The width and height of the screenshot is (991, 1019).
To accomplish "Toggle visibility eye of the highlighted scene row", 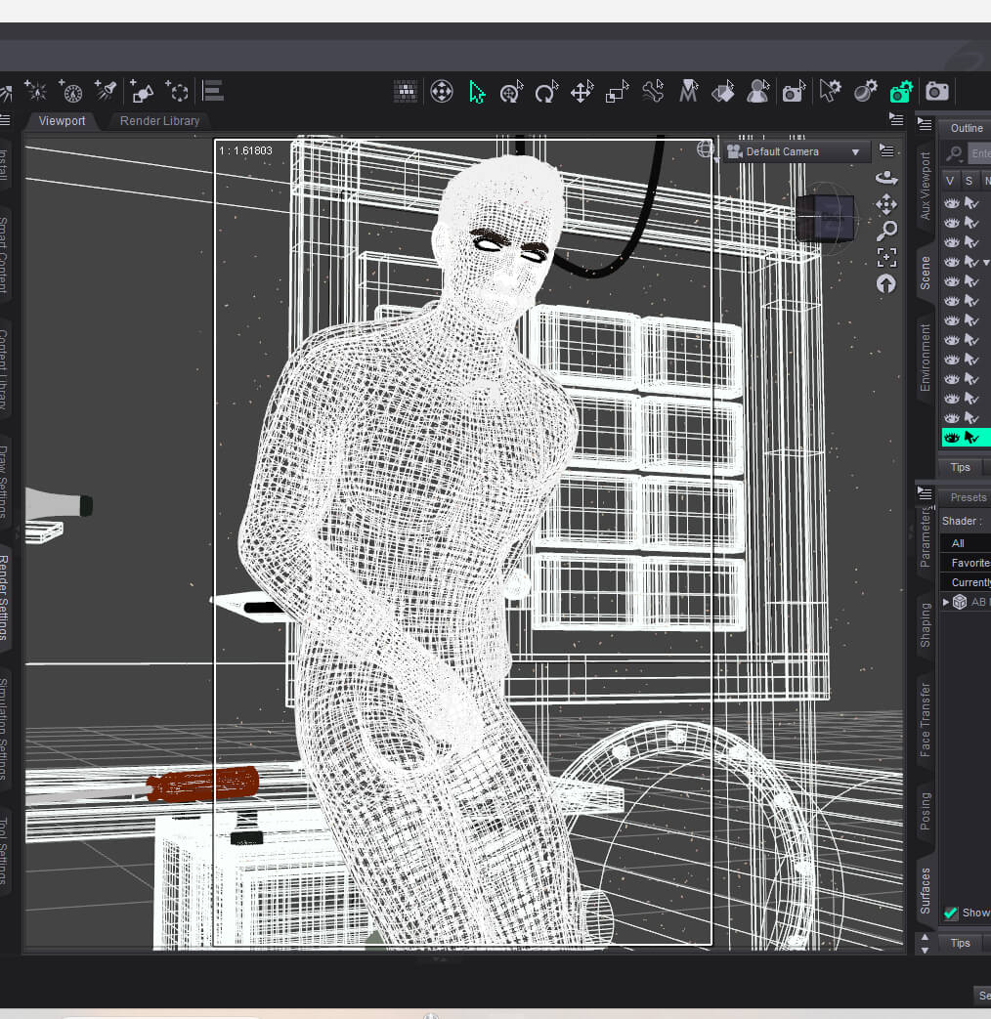I will (951, 438).
